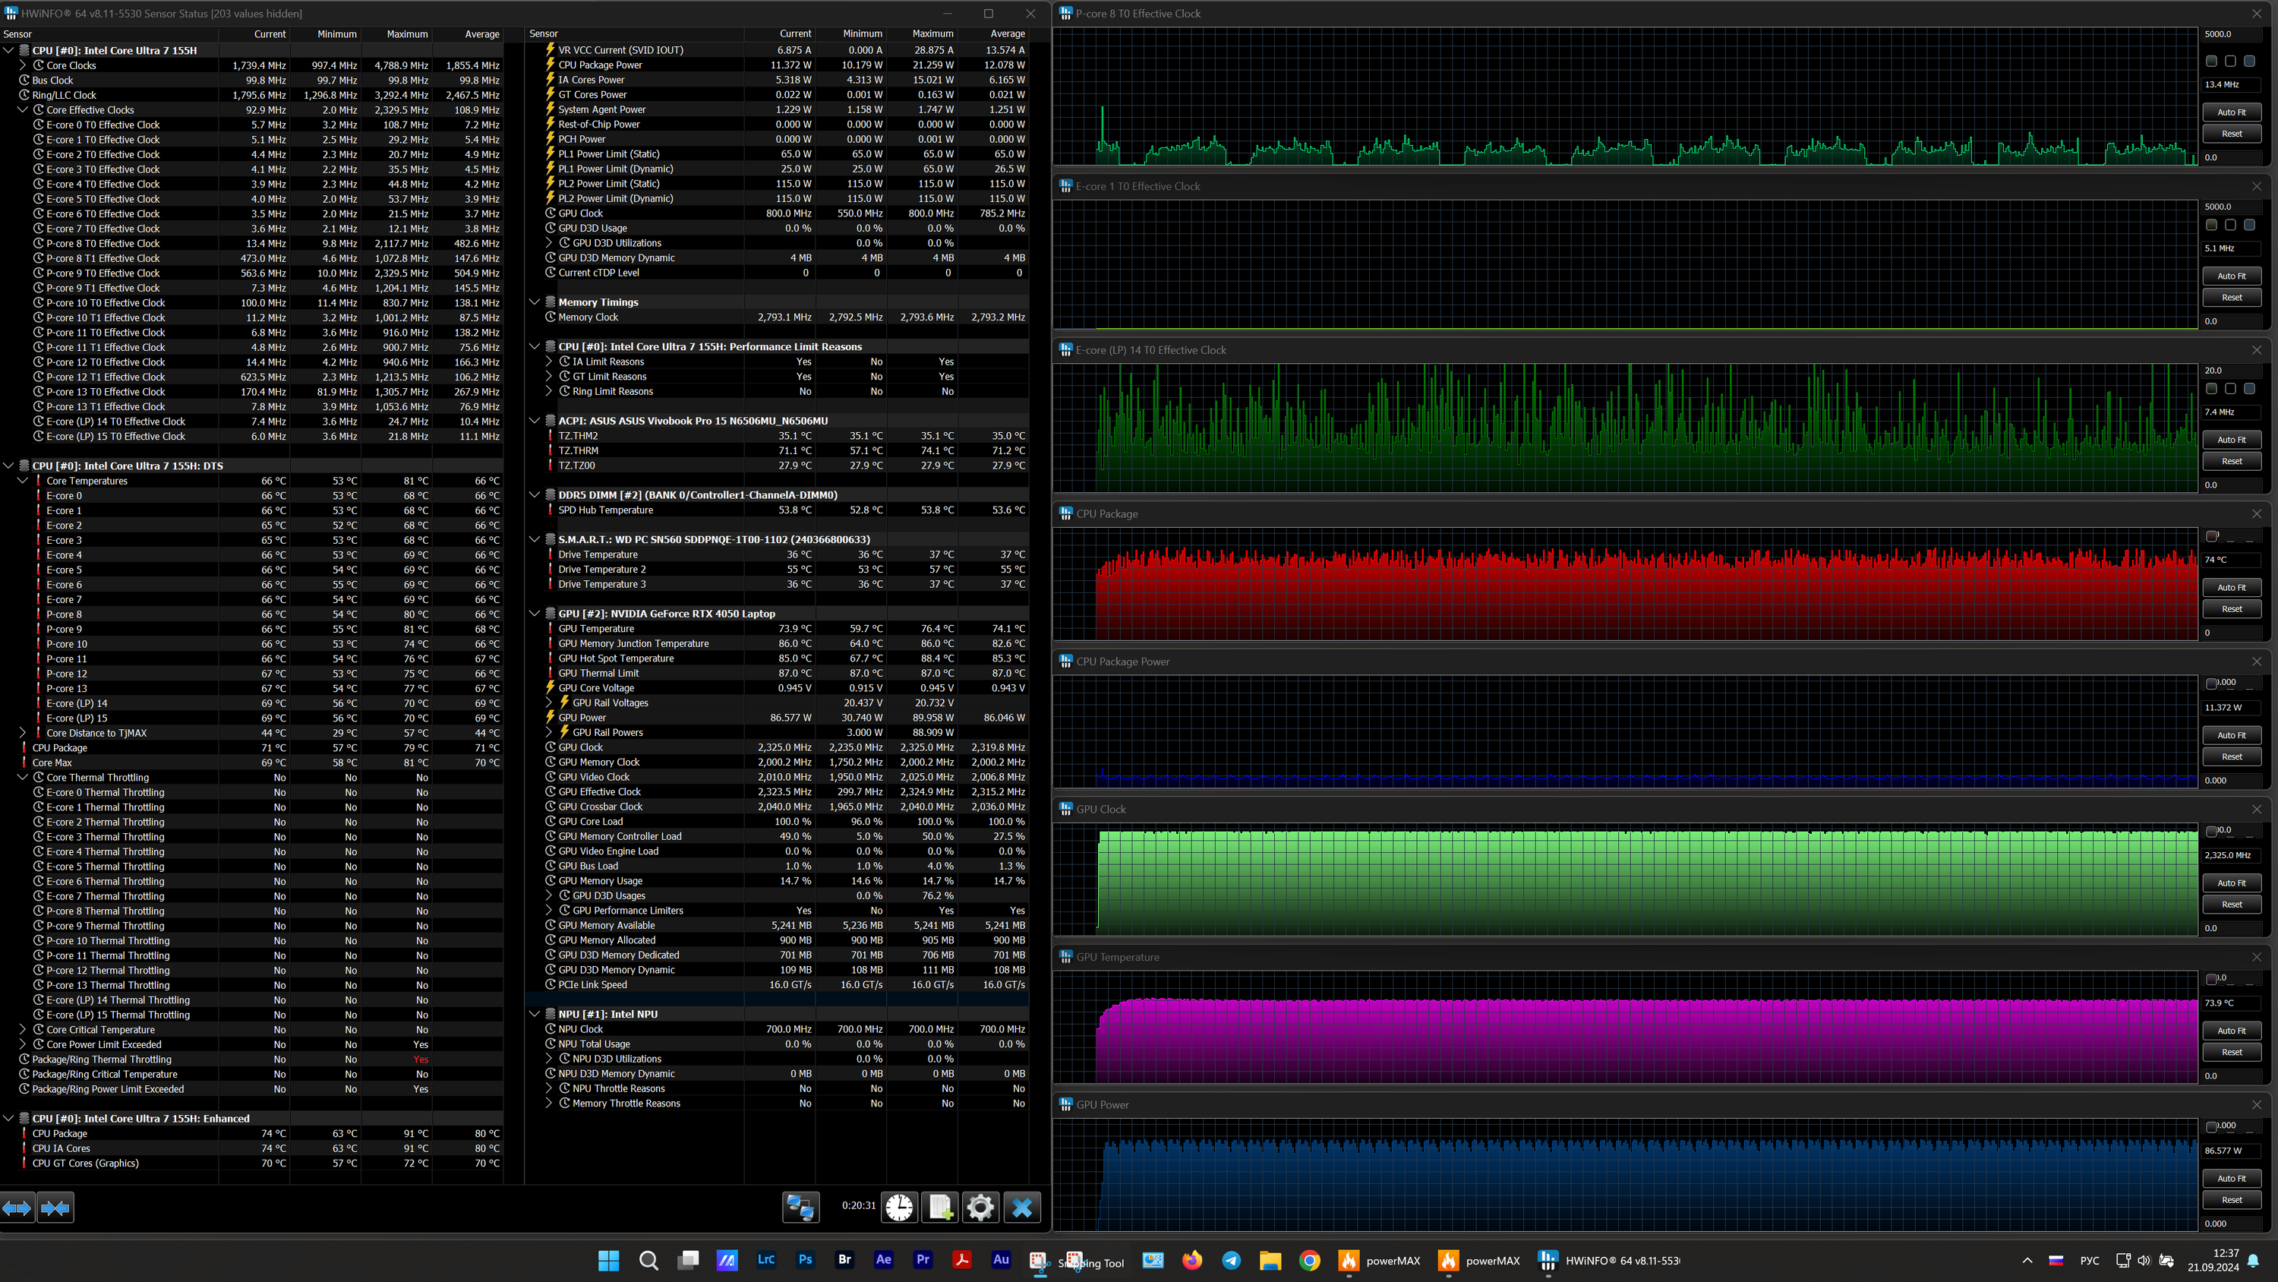The height and width of the screenshot is (1282, 2278).
Task: Click blue color swatch in P-core 8 graph
Action: click(2249, 61)
